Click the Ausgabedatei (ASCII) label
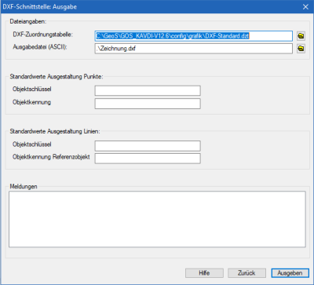Viewport: 314px width, 285px height. [x=40, y=47]
